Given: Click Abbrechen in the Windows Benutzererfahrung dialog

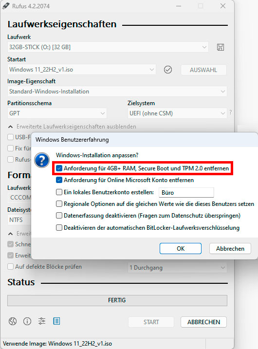Looking at the screenshot, I should point(230,249).
